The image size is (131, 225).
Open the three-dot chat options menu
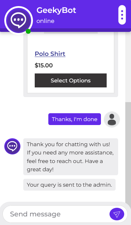pos(122,15)
